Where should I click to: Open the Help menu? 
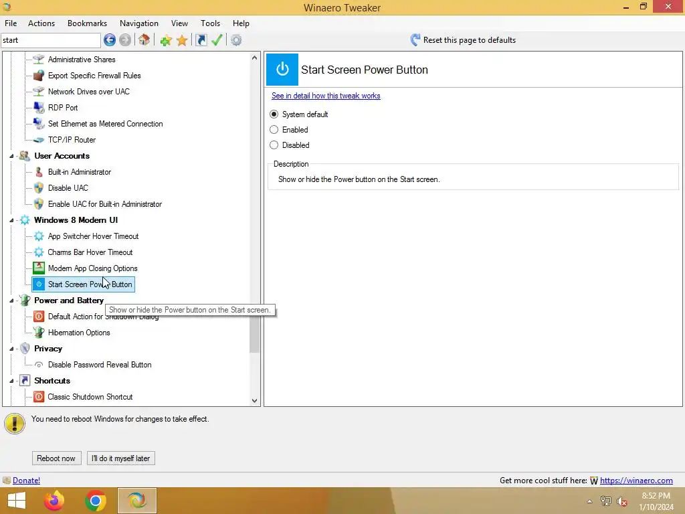click(241, 23)
